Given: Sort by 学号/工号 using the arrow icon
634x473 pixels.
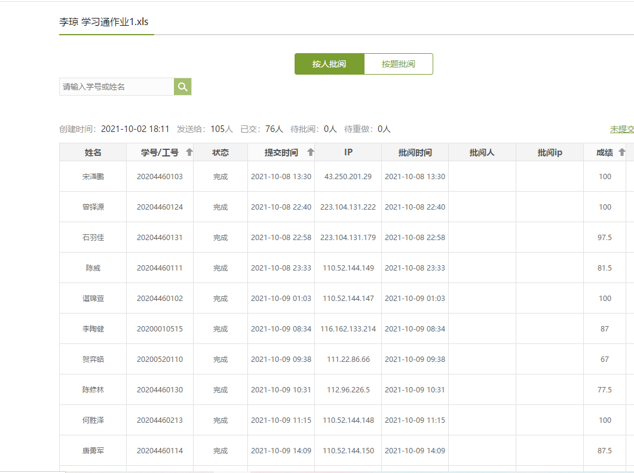Looking at the screenshot, I should (189, 152).
